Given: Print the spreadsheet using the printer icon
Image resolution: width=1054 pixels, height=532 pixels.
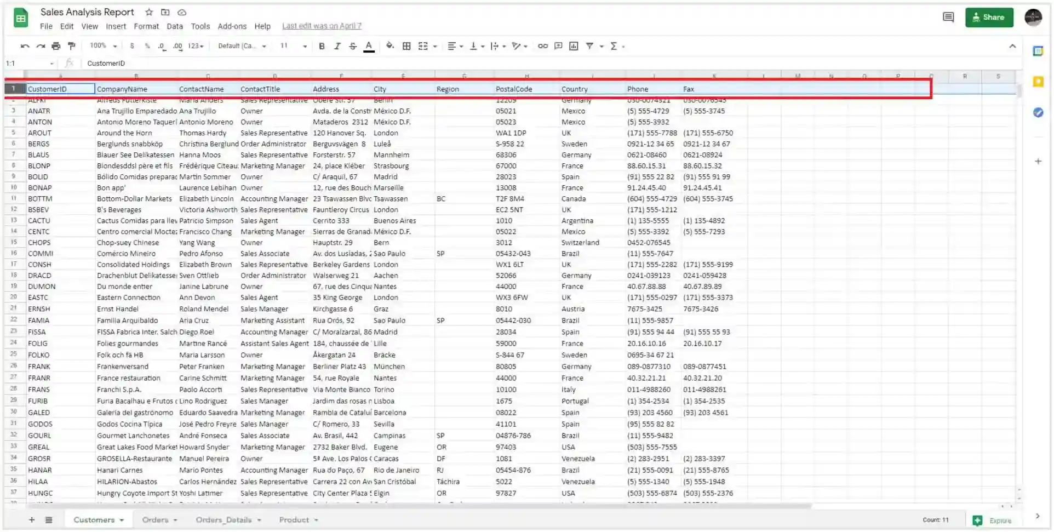Looking at the screenshot, I should [x=56, y=46].
